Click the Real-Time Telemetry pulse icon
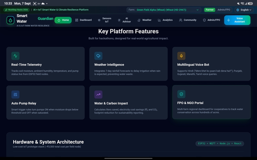The image size is (257, 160). point(15,56)
